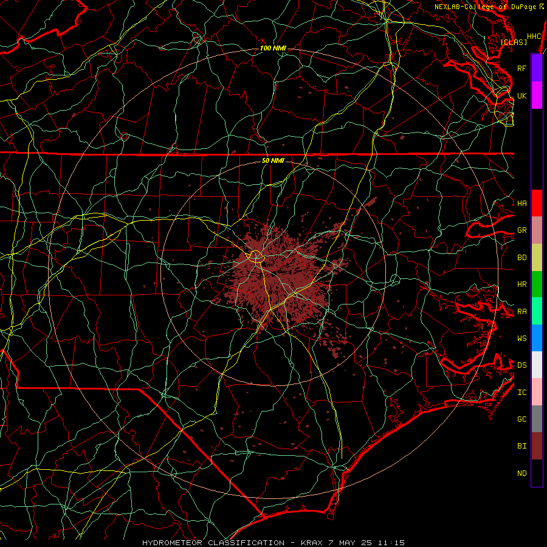
Task: Click the 'RF' legend label text
Action: pos(521,68)
